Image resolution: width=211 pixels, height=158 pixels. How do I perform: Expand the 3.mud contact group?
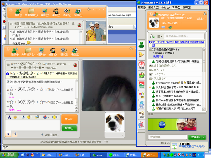150,74
